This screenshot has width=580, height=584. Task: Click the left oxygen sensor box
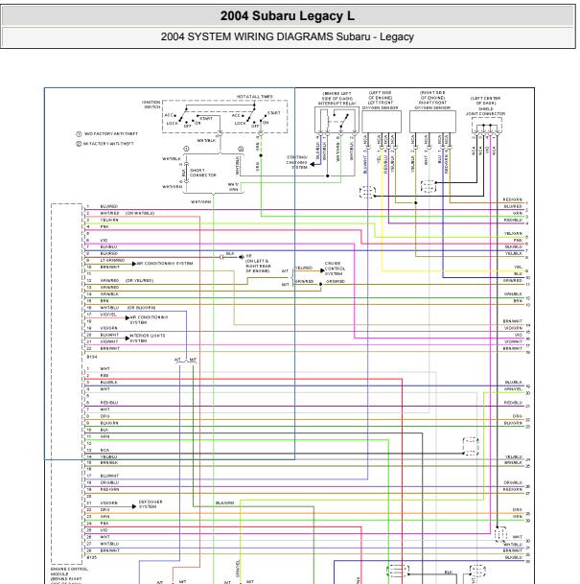tap(382, 122)
